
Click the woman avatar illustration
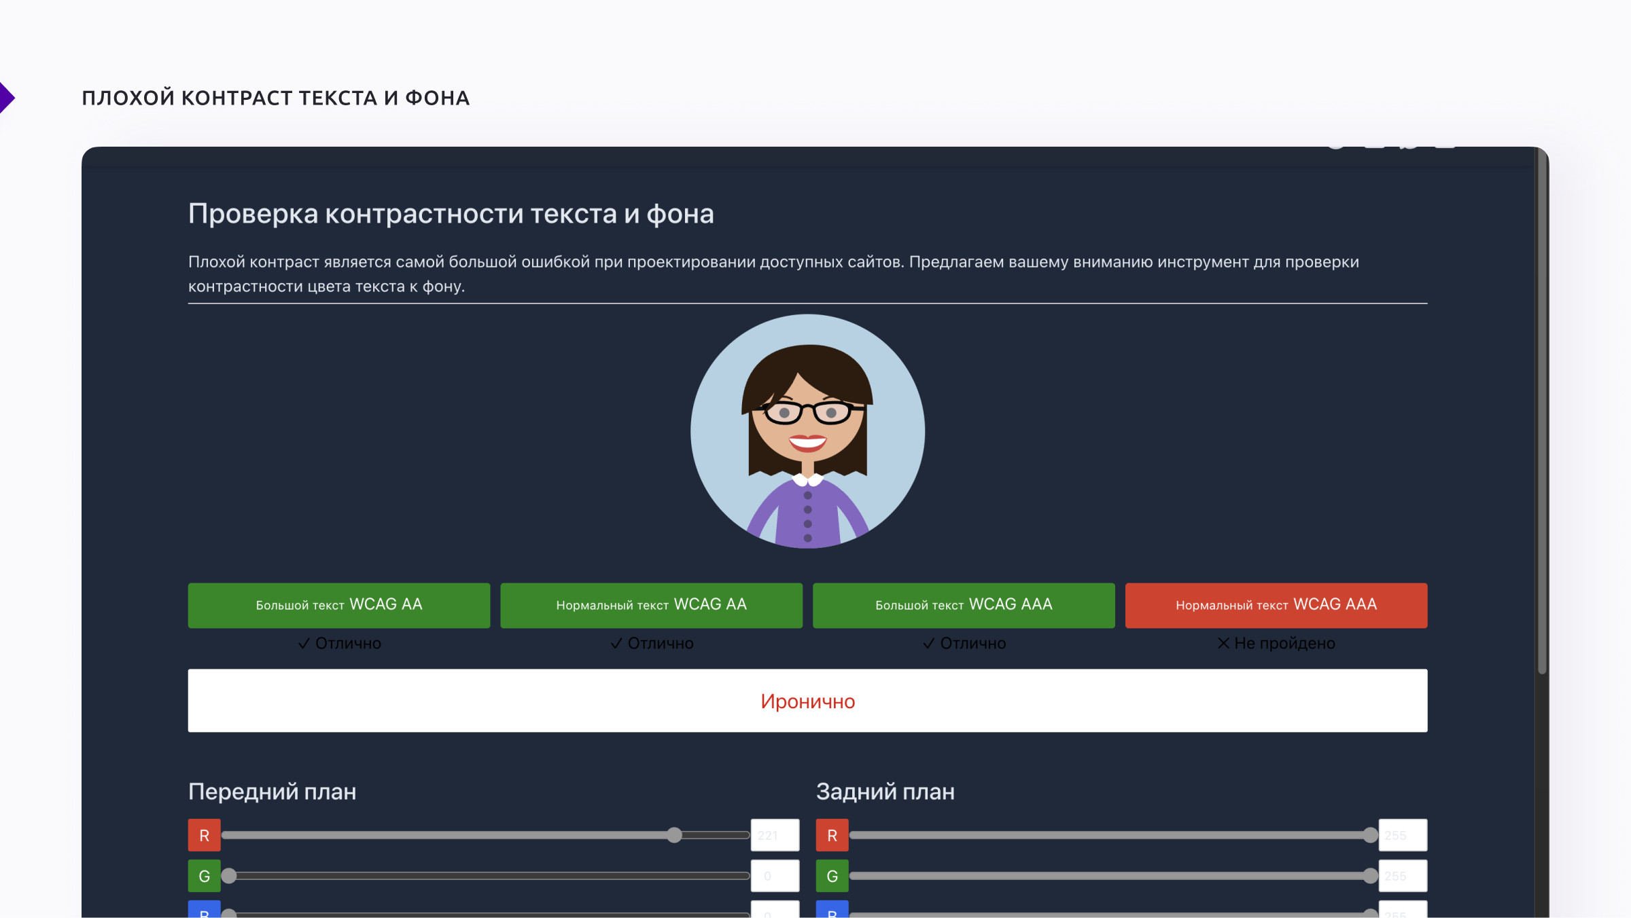tap(807, 431)
